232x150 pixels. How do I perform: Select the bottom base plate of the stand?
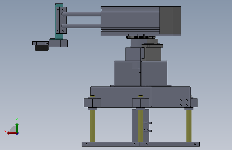(140, 144)
